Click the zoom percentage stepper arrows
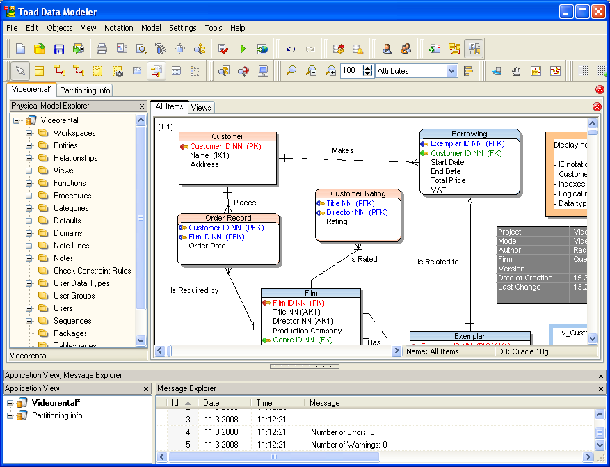This screenshot has height=467, width=610. [x=368, y=71]
